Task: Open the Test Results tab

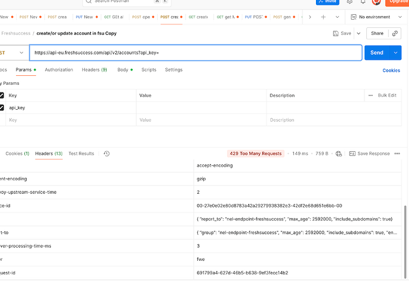Action: (x=81, y=154)
